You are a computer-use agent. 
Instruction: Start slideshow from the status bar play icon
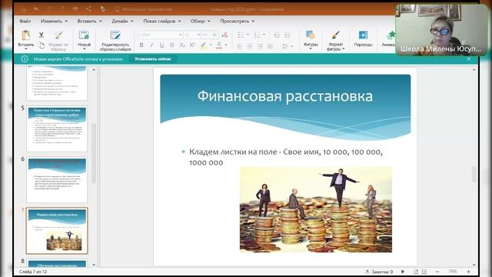pos(403,272)
